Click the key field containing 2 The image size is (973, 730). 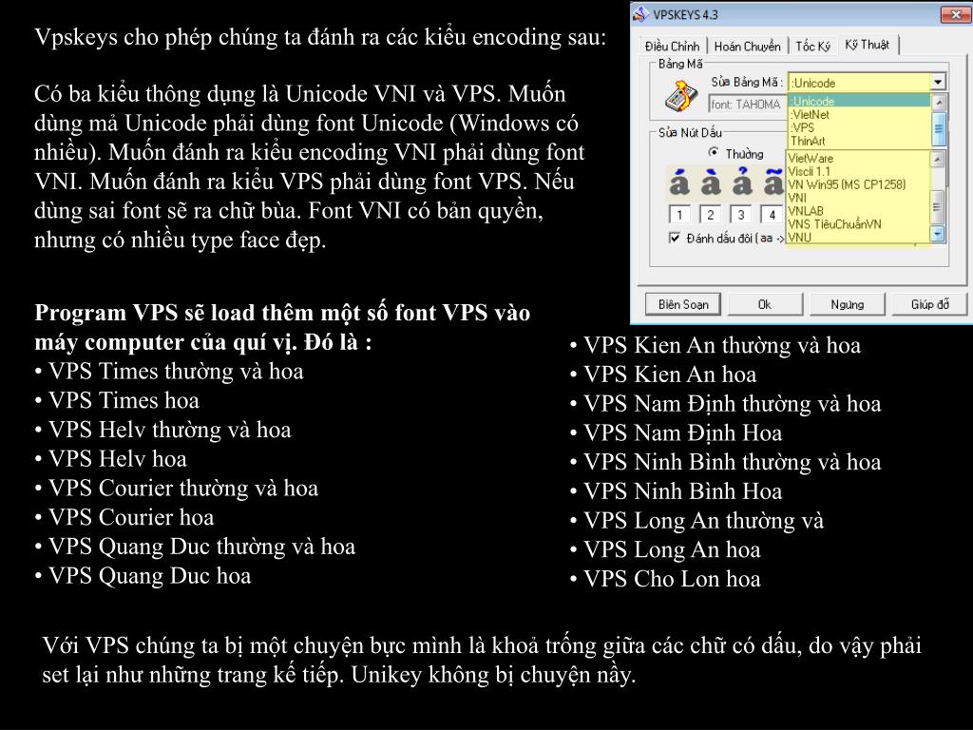click(711, 215)
